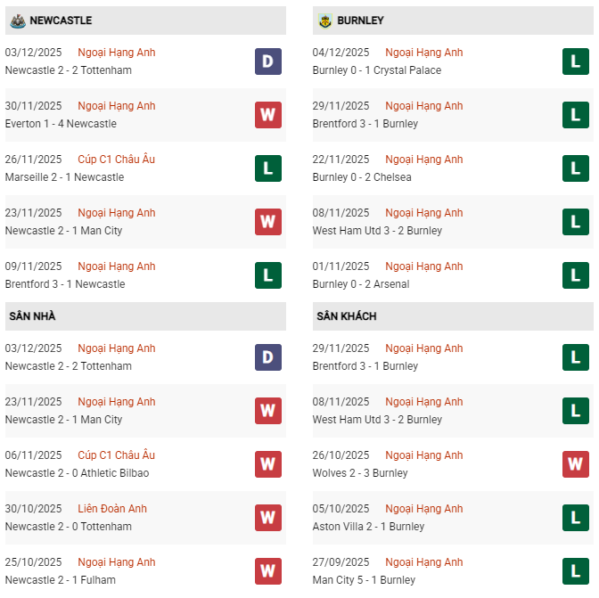The height and width of the screenshot is (598, 599).
Task: Click loss badge for Marseille 2-1 Newcastle
Action: click(x=268, y=168)
